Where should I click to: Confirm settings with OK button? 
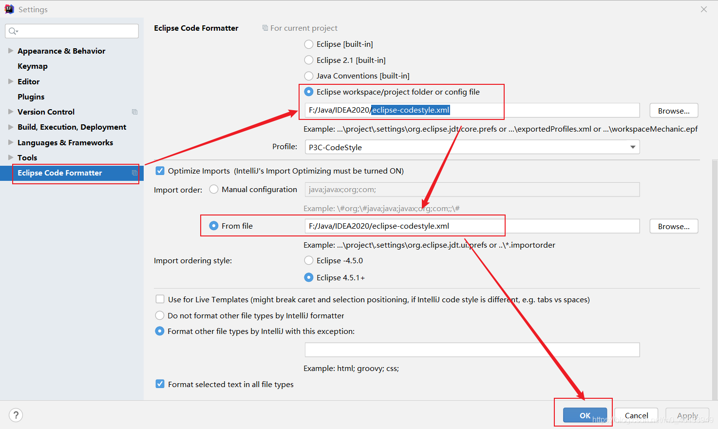tap(585, 415)
